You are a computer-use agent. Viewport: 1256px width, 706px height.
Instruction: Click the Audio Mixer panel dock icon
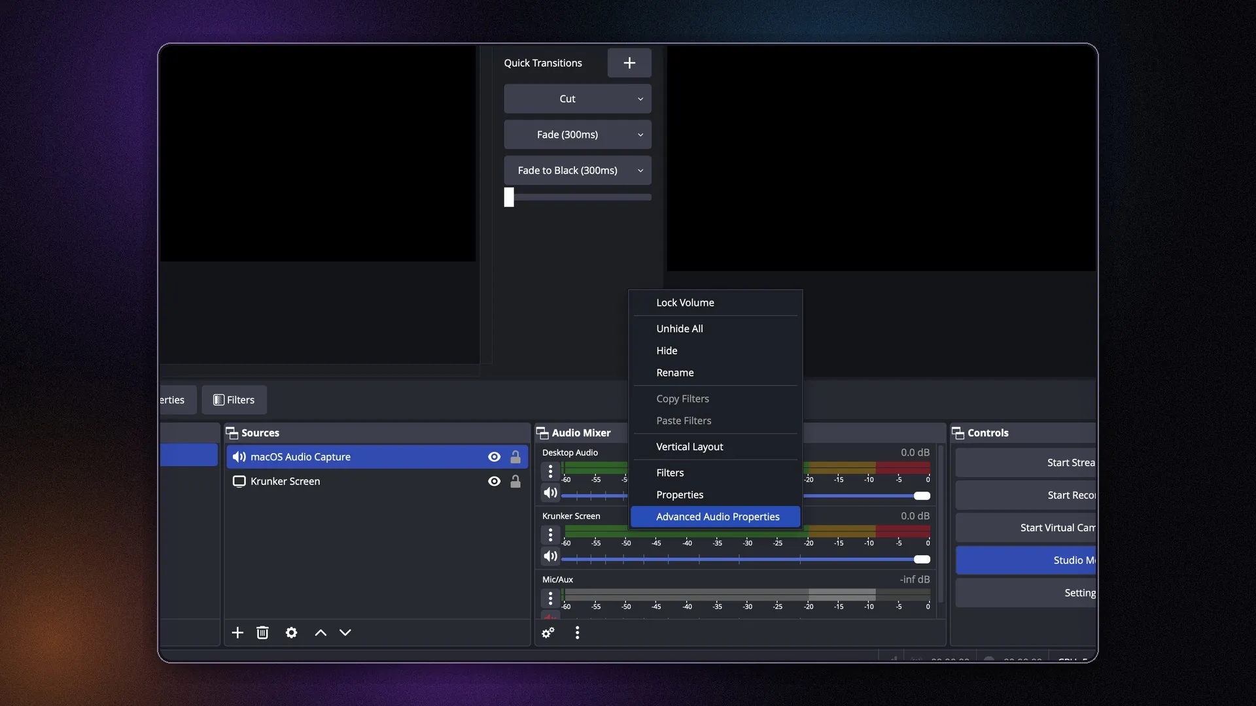[542, 433]
